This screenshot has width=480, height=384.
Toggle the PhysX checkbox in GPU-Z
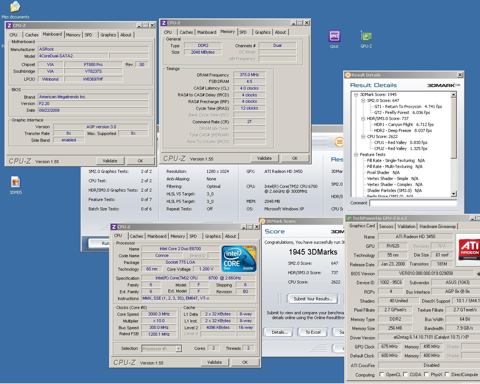(426, 374)
